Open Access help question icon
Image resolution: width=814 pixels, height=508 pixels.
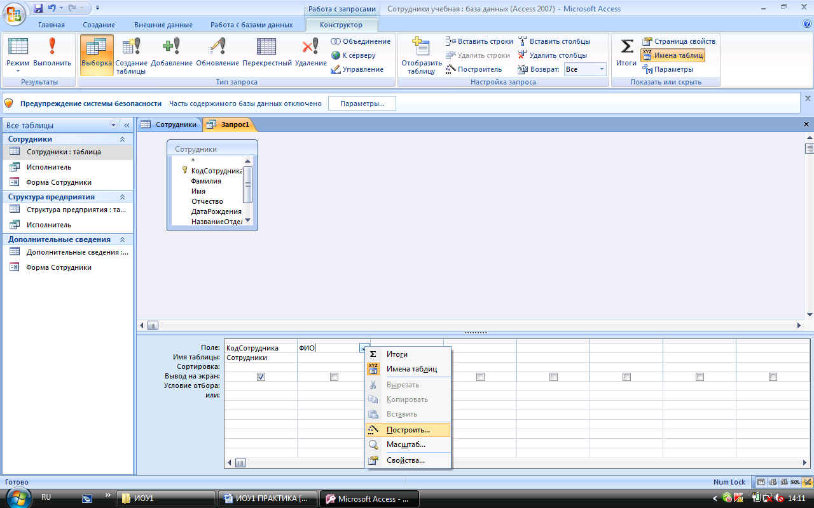tap(807, 24)
